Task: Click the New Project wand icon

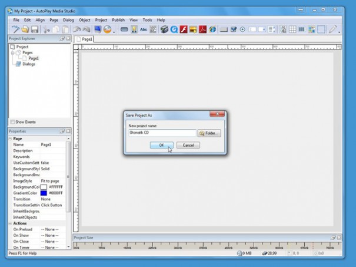Action: pos(15,29)
